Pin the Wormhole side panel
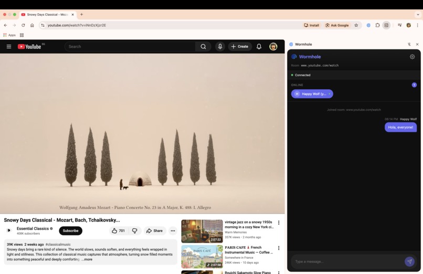Image resolution: width=423 pixels, height=274 pixels. 409,44
